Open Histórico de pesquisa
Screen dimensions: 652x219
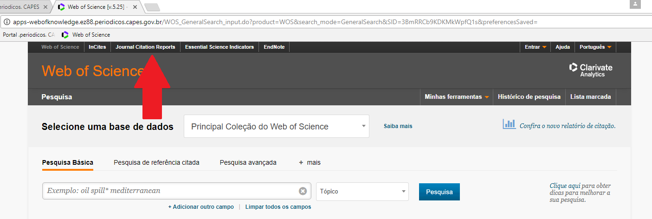pos(529,97)
